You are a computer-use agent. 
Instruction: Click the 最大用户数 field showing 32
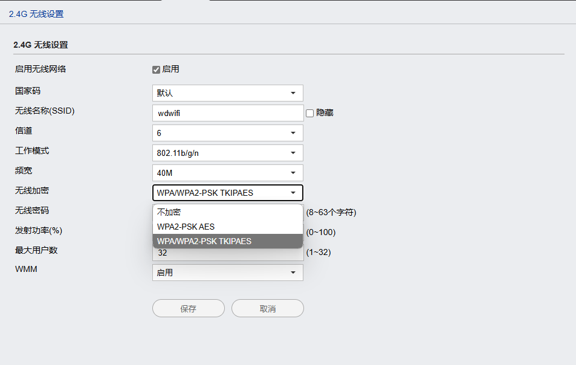click(228, 253)
